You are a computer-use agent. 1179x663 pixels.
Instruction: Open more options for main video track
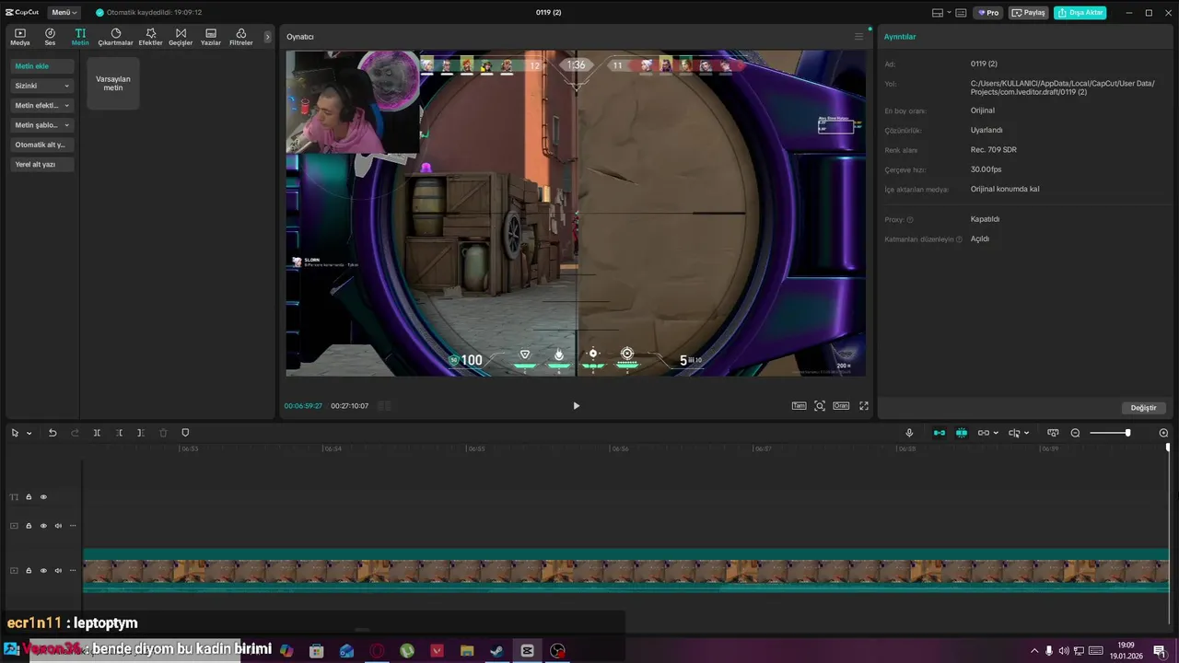point(73,571)
